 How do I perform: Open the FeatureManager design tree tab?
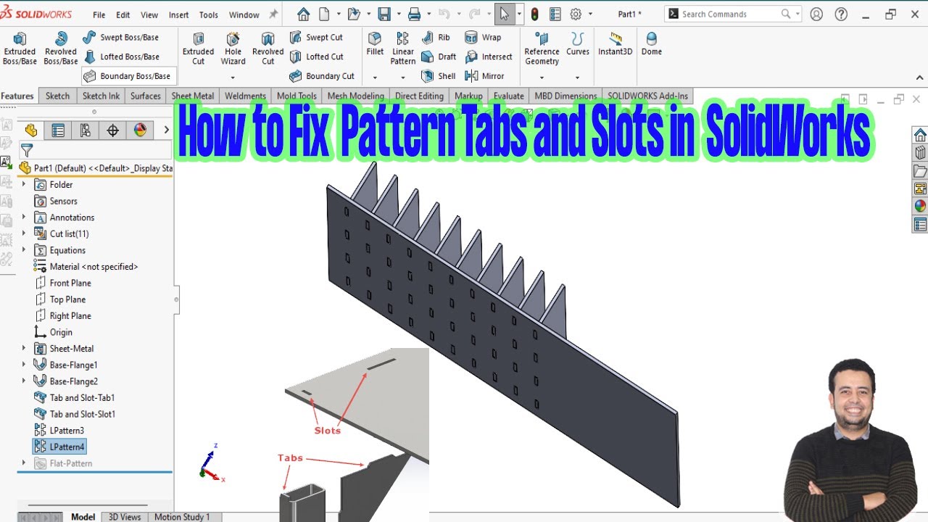(x=30, y=130)
